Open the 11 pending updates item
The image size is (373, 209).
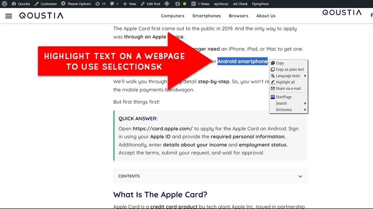point(100,4)
